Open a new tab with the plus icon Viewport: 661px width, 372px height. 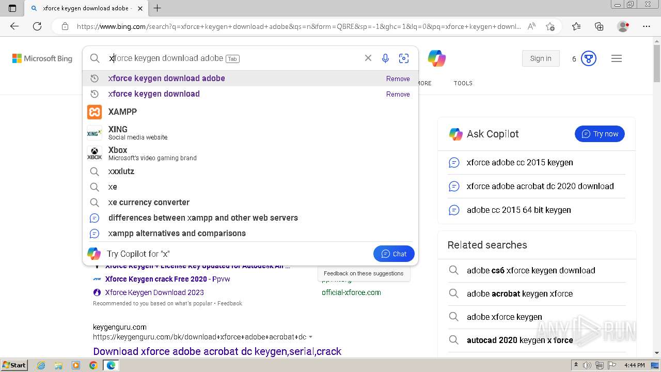coord(158,8)
